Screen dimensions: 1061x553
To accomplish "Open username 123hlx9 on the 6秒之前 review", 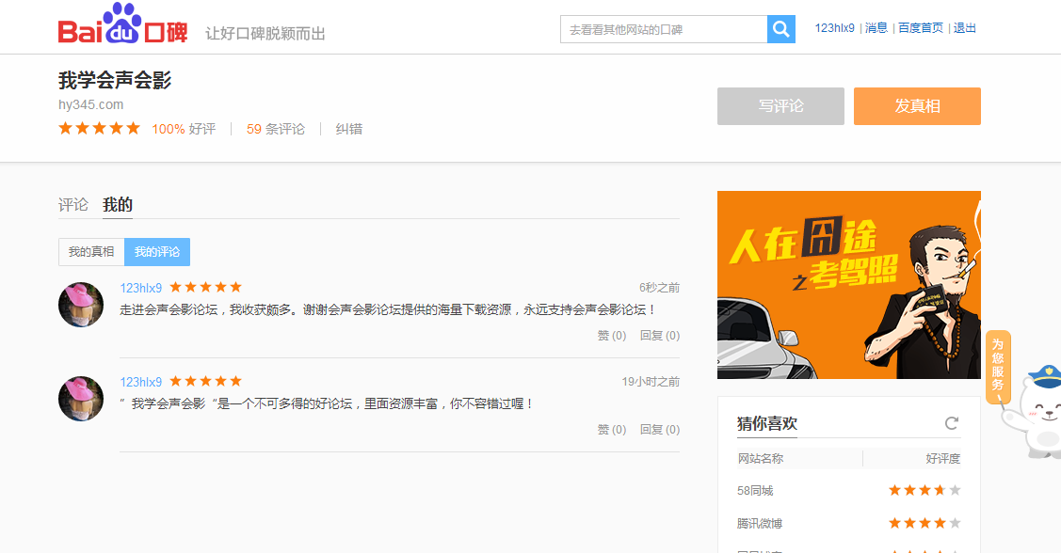I will coord(141,288).
